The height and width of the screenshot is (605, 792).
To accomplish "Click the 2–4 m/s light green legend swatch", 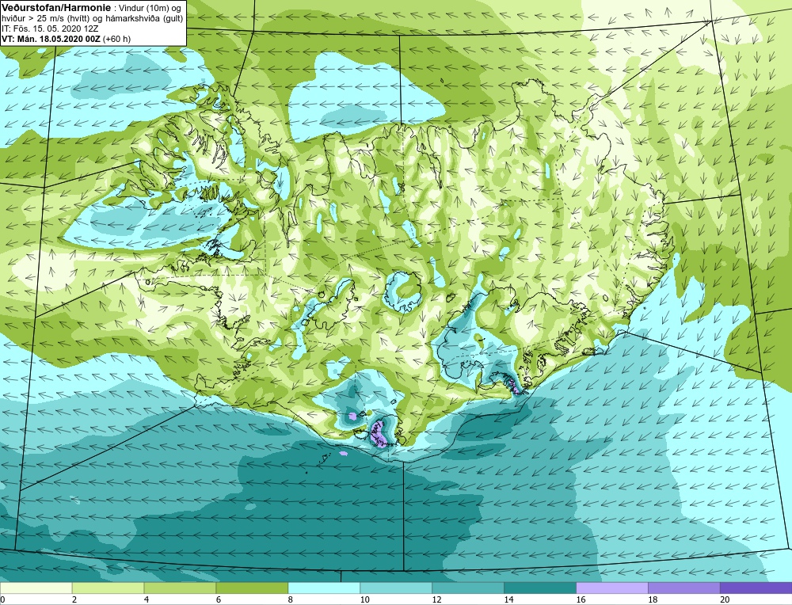I will [108, 588].
